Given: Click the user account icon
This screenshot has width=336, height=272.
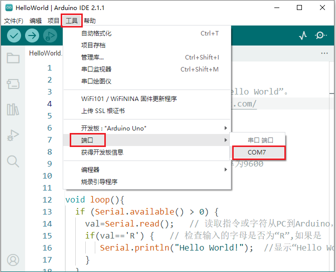Looking at the screenshot, I should pos(13,260).
